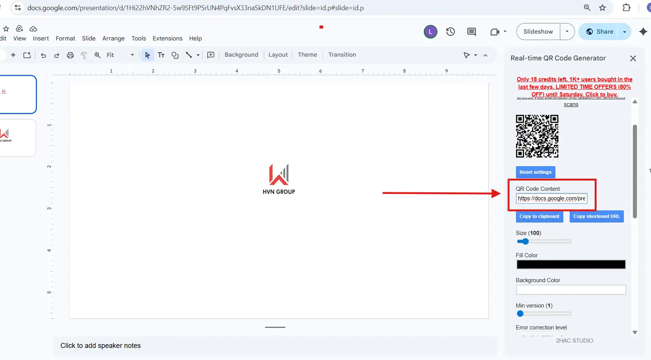Viewport: 651px width, 360px height.
Task: Expand video call options arrow
Action: 505,32
